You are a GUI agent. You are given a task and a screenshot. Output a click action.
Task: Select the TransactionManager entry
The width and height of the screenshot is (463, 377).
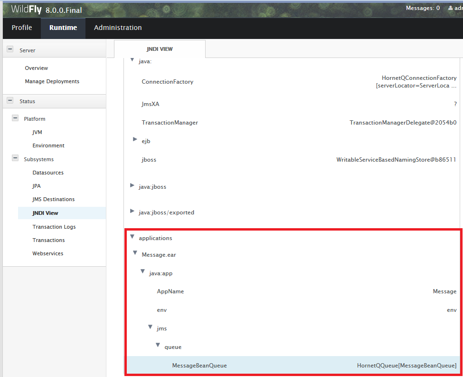click(x=170, y=123)
